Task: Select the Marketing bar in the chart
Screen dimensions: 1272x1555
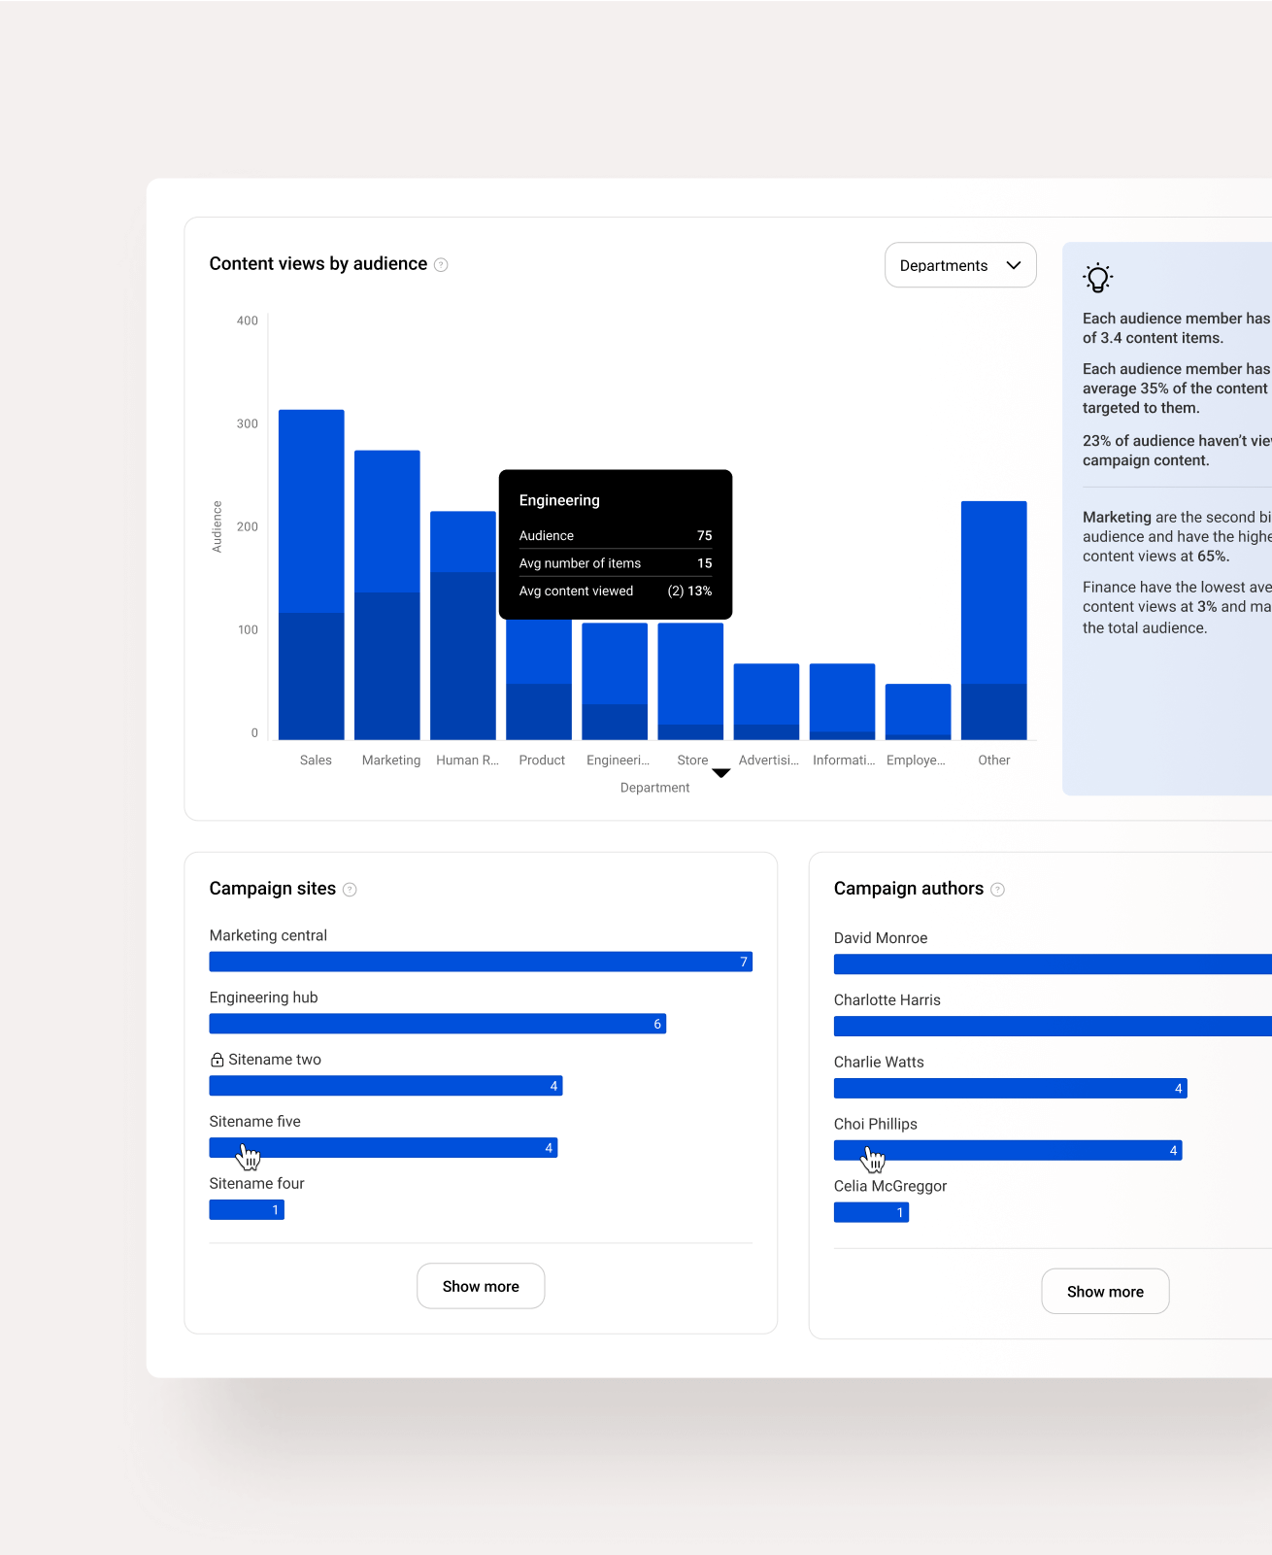Action: click(x=387, y=594)
